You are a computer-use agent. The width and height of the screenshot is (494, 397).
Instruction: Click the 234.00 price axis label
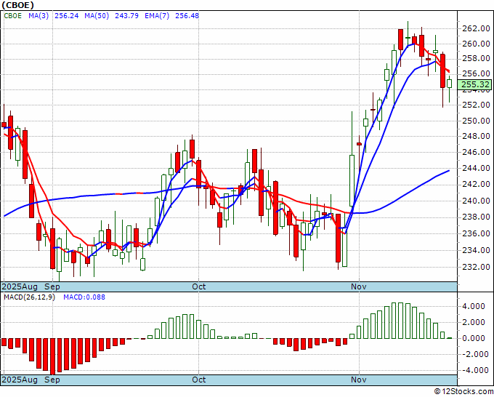(476, 250)
